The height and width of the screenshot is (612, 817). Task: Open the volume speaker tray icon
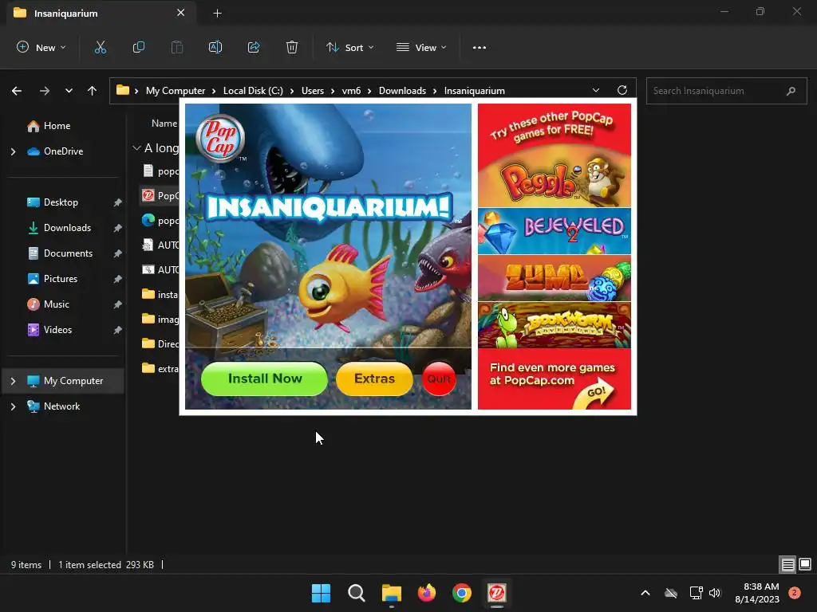[x=715, y=593]
